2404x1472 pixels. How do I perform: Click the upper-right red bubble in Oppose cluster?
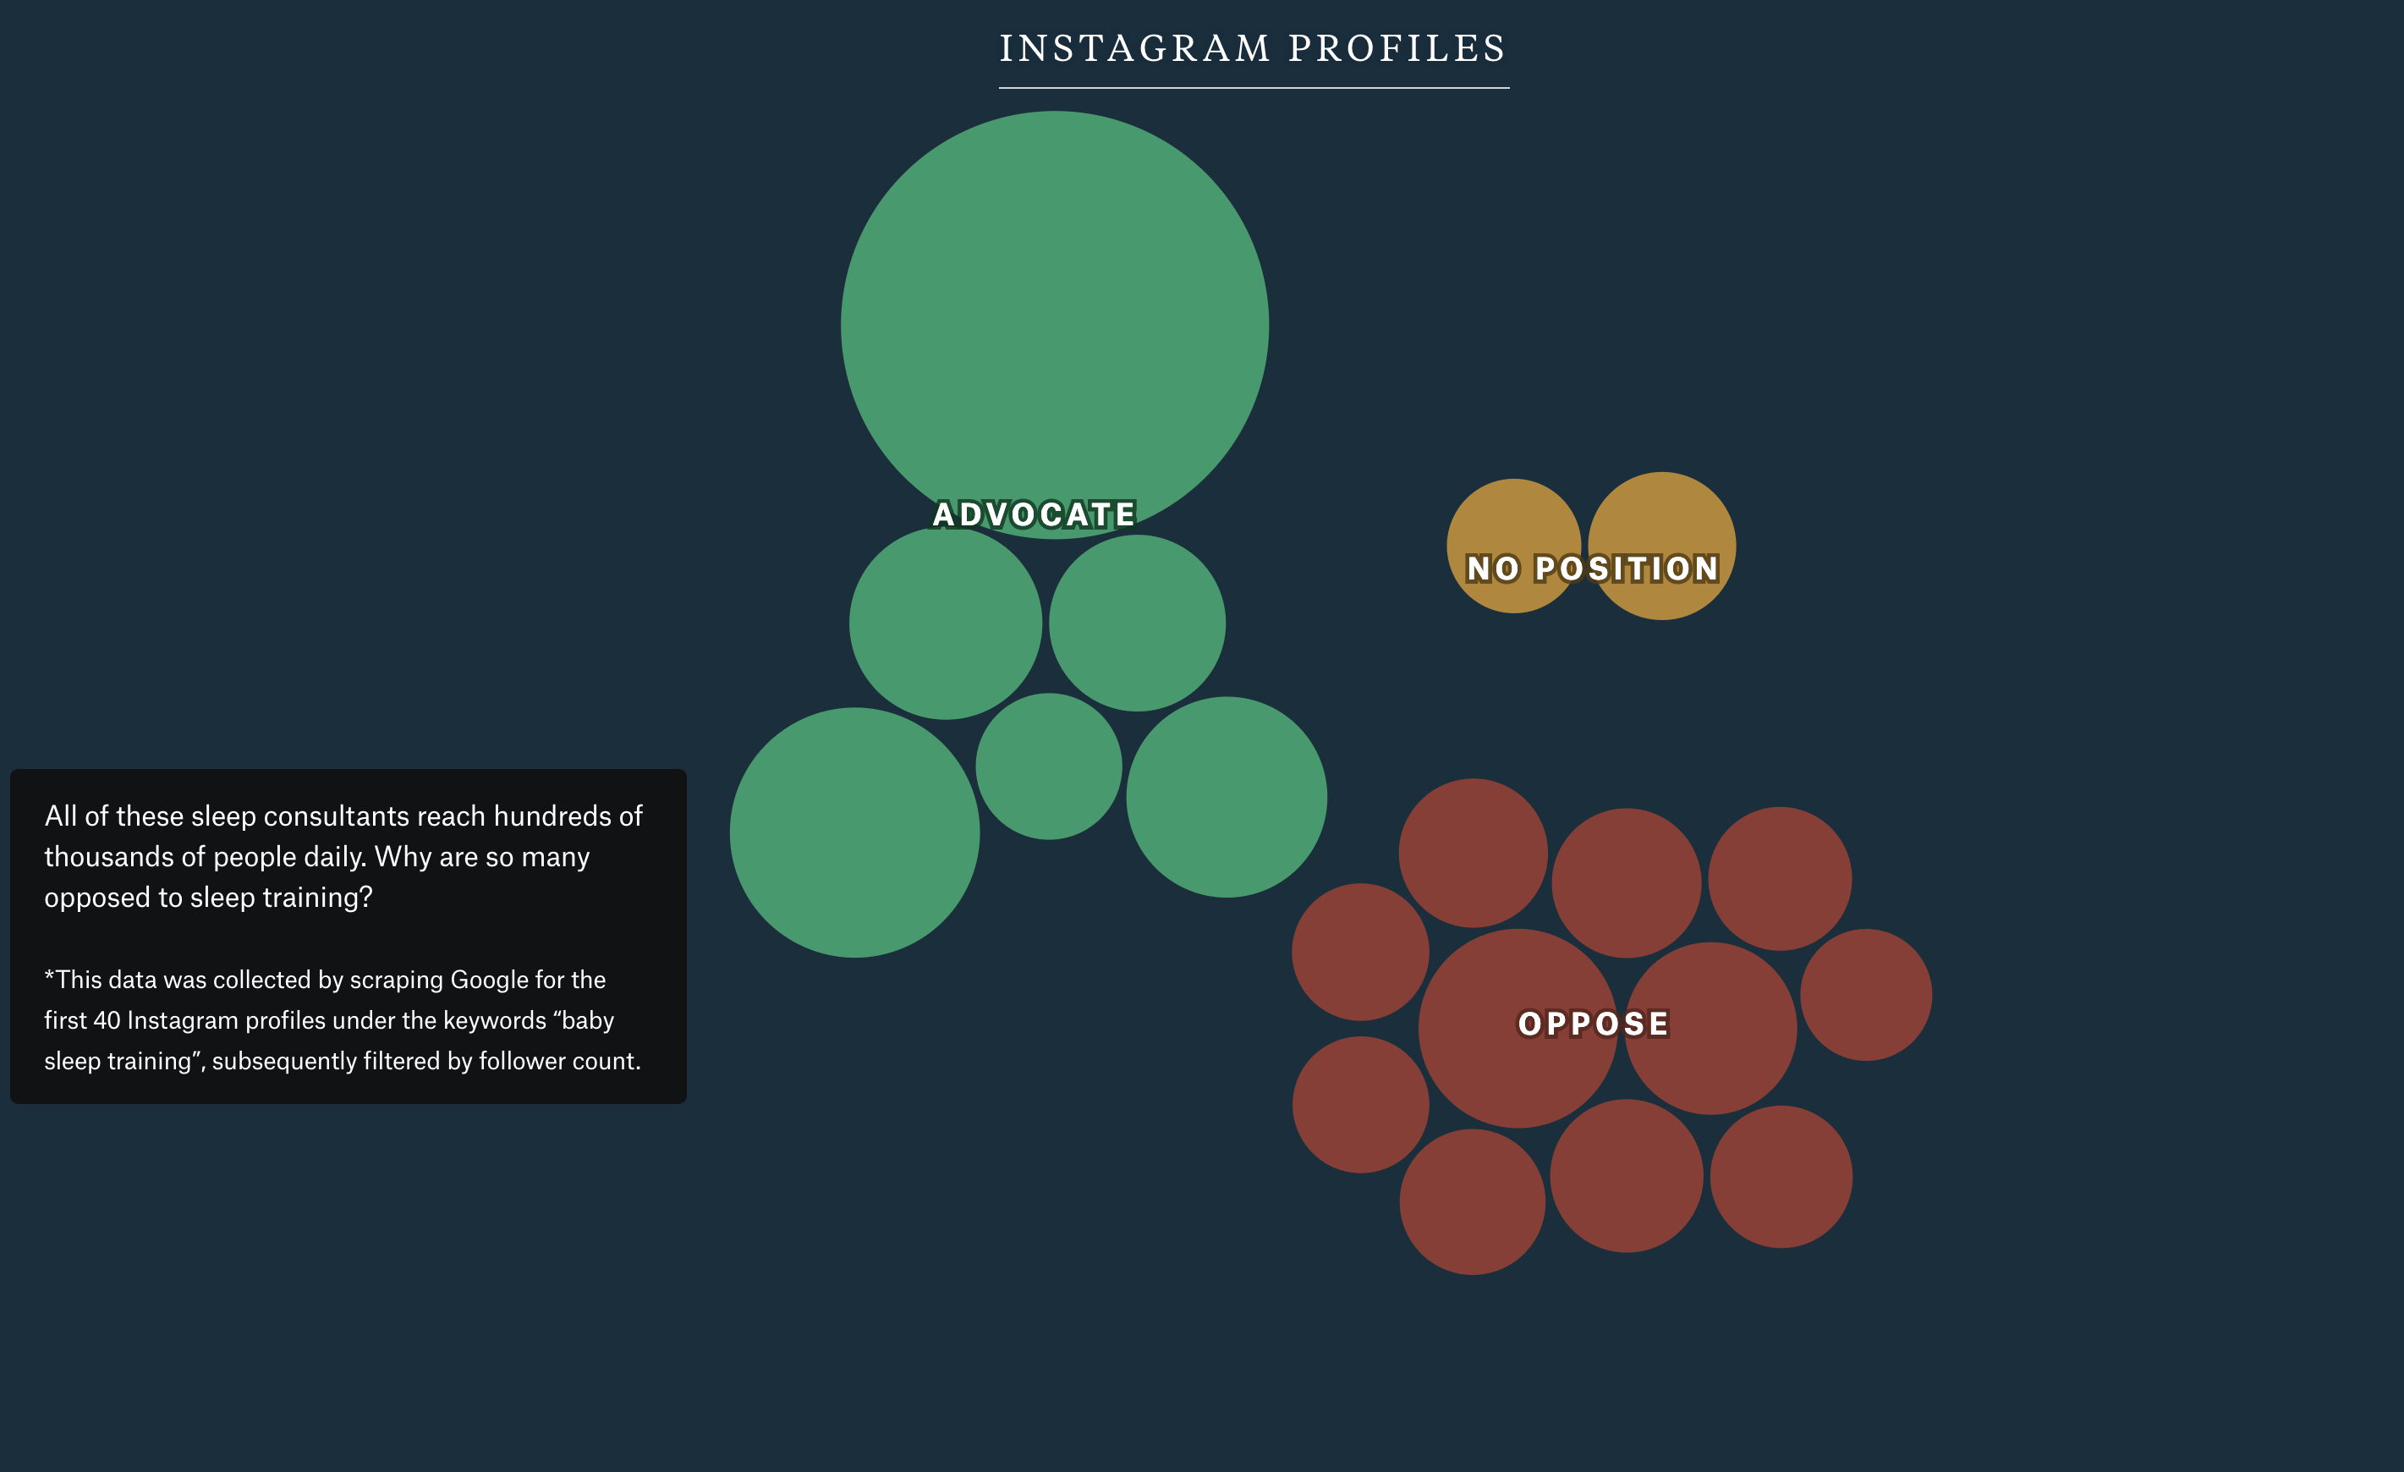(x=1780, y=878)
